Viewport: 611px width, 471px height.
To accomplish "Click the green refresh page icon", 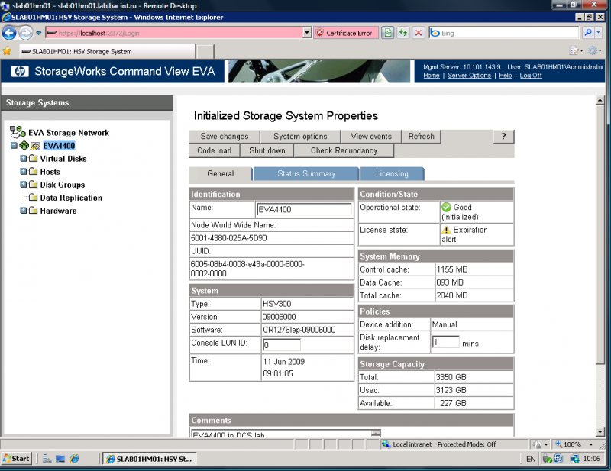I will coord(403,33).
